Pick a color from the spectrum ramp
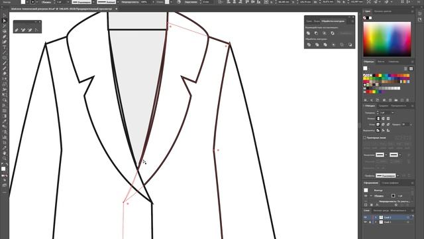 click(387, 39)
